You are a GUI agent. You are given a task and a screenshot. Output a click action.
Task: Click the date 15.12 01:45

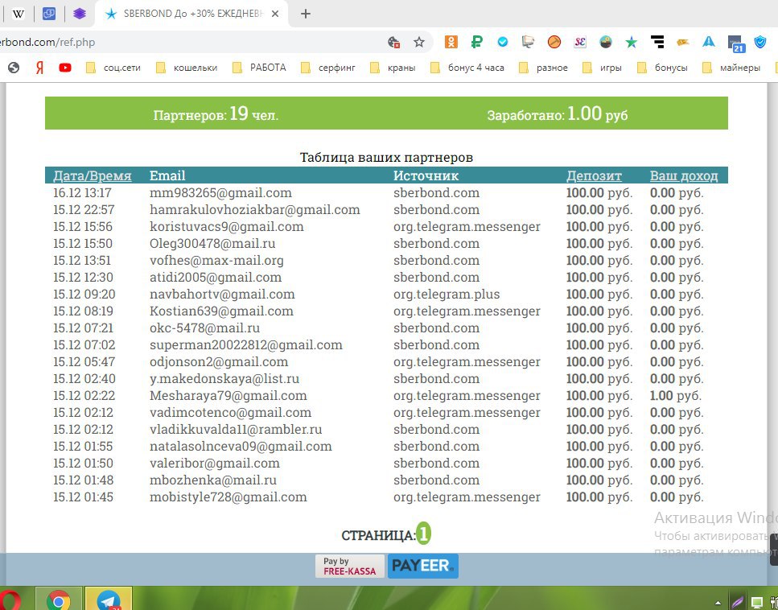(84, 497)
